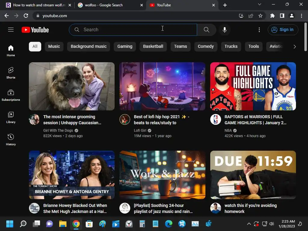Select the Music filter chip
The image size is (308, 231).
pyautogui.click(x=54, y=47)
